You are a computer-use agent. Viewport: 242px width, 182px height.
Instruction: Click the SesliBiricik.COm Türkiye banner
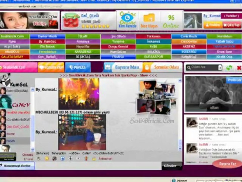pos(29,20)
